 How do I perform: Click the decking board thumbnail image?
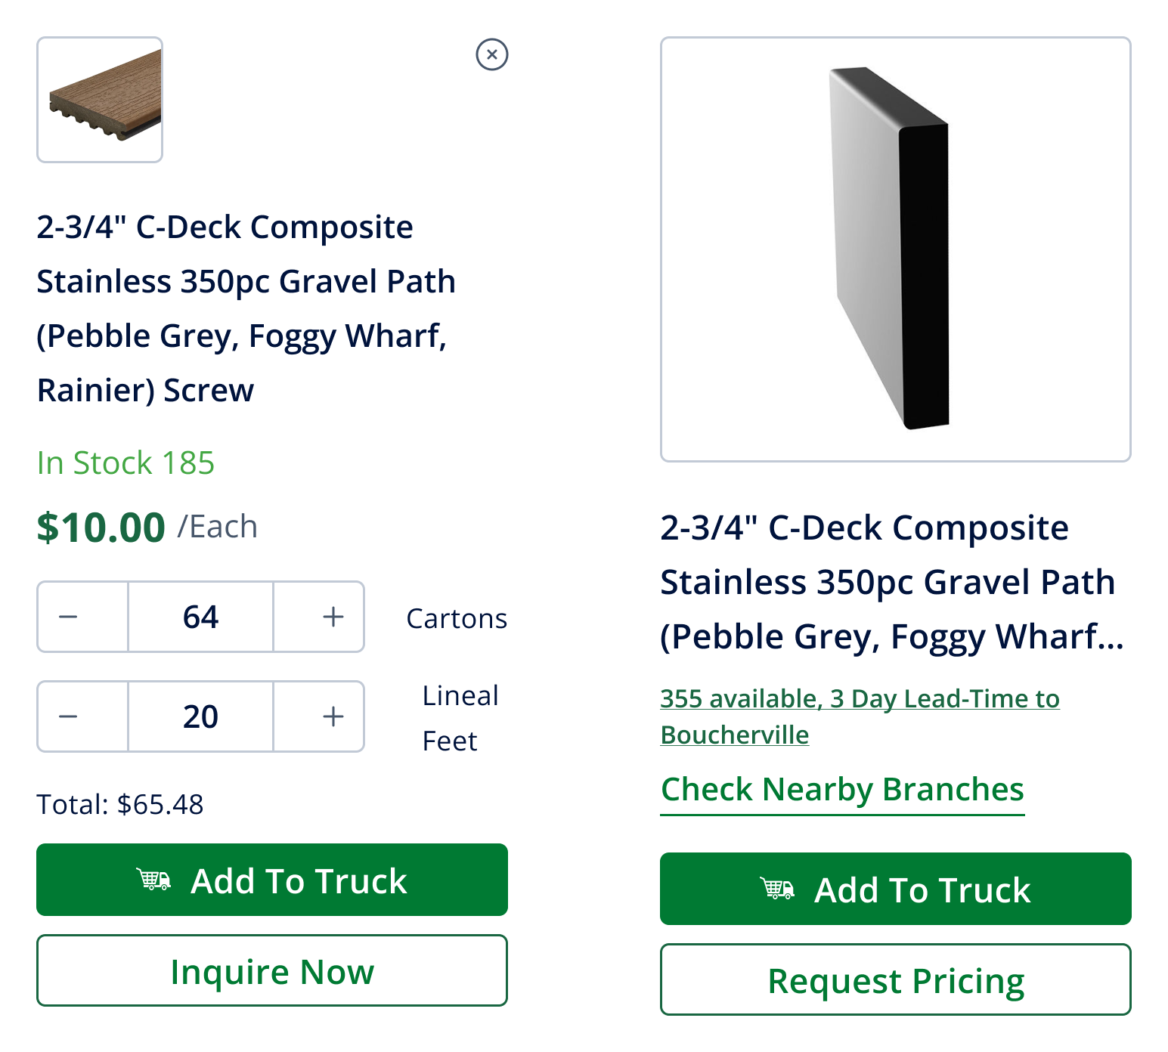[100, 100]
